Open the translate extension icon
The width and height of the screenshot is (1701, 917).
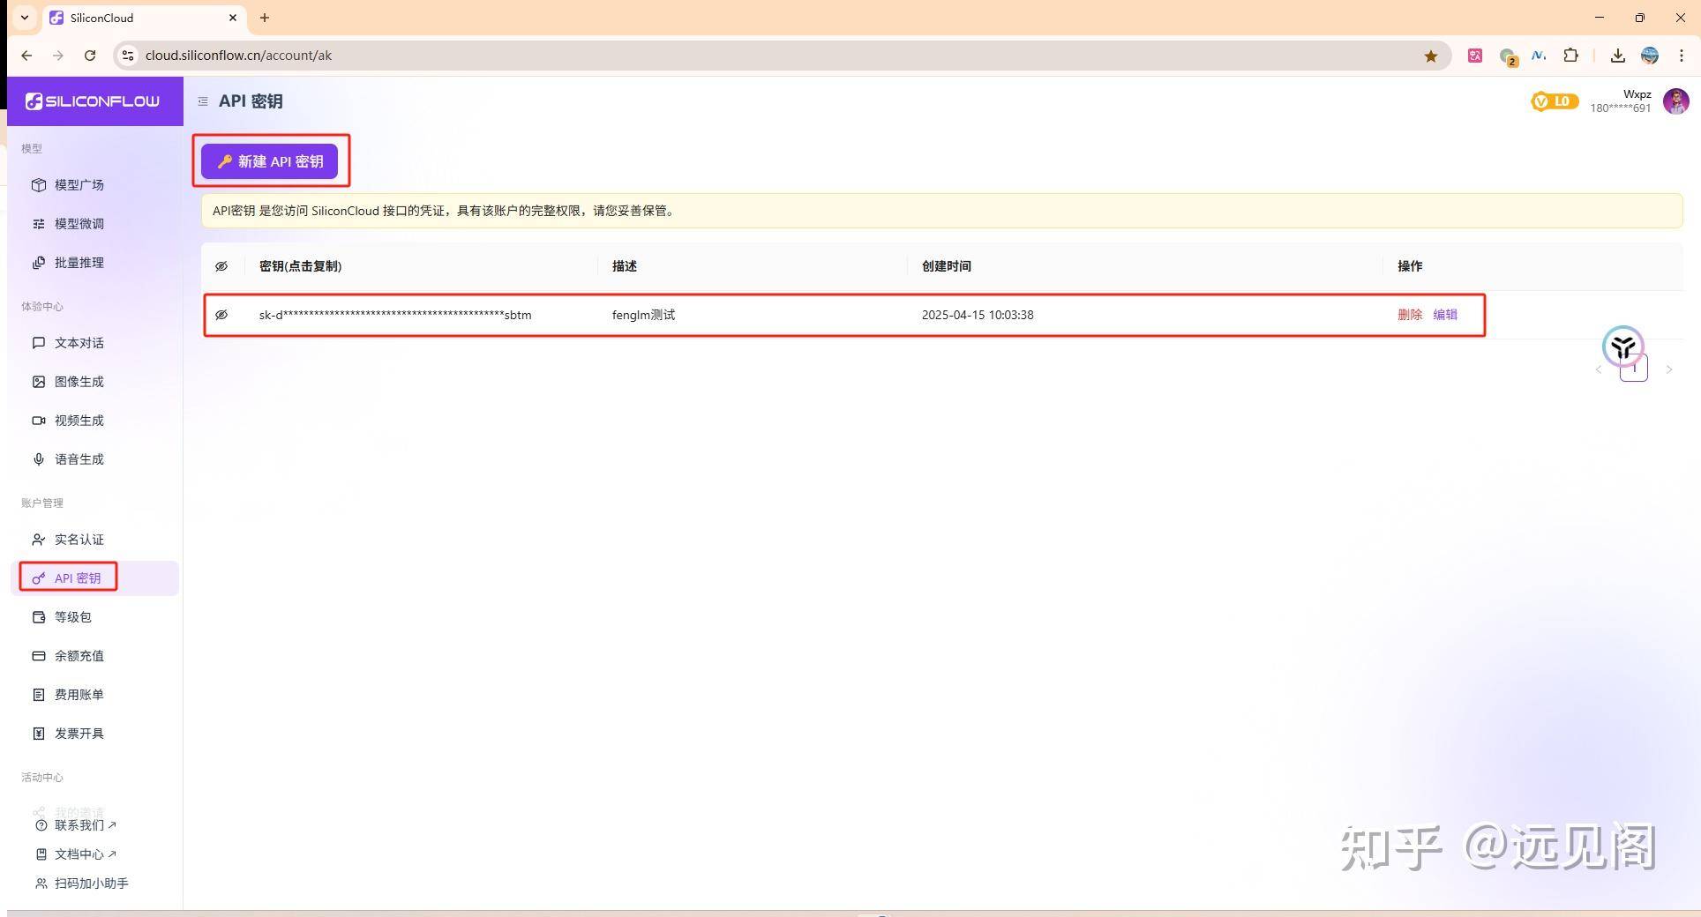(x=1475, y=56)
